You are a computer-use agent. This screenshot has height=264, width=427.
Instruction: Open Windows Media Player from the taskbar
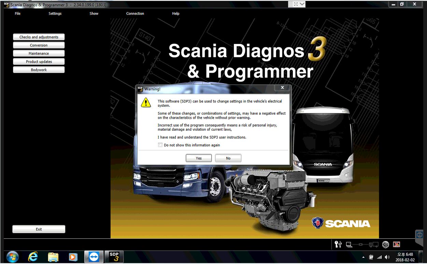point(73,256)
